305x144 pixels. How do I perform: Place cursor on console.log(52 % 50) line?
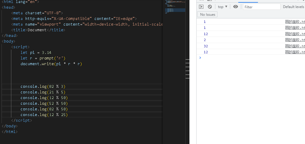pos(44,103)
